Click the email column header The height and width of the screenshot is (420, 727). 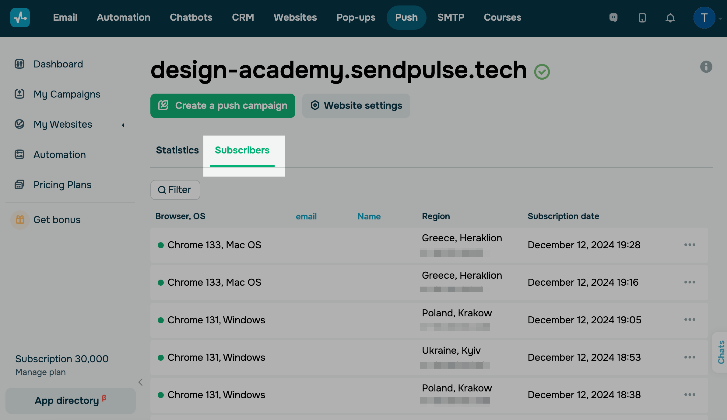[x=306, y=216]
